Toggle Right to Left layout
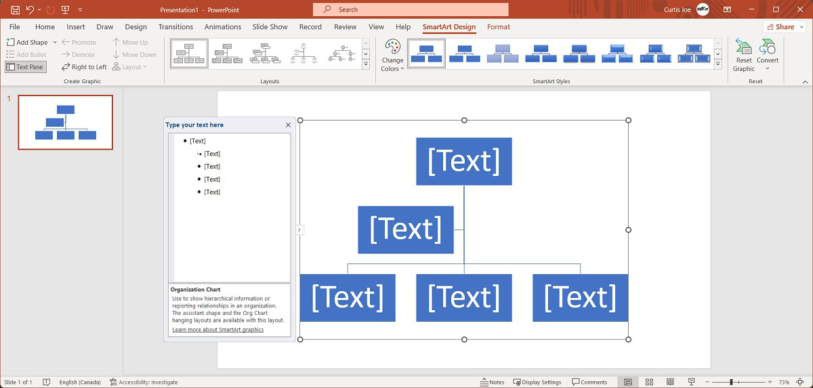The image size is (813, 388). 84,67
